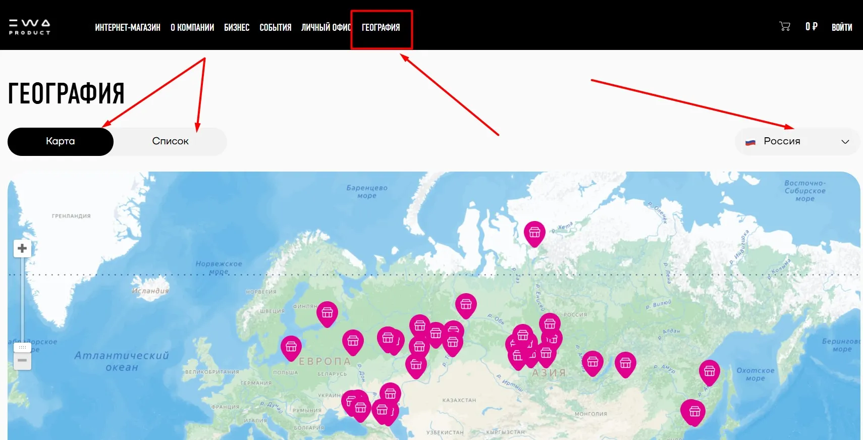Click the Russian flag icon in selector
Screen dimensions: 863x440
[750, 142]
